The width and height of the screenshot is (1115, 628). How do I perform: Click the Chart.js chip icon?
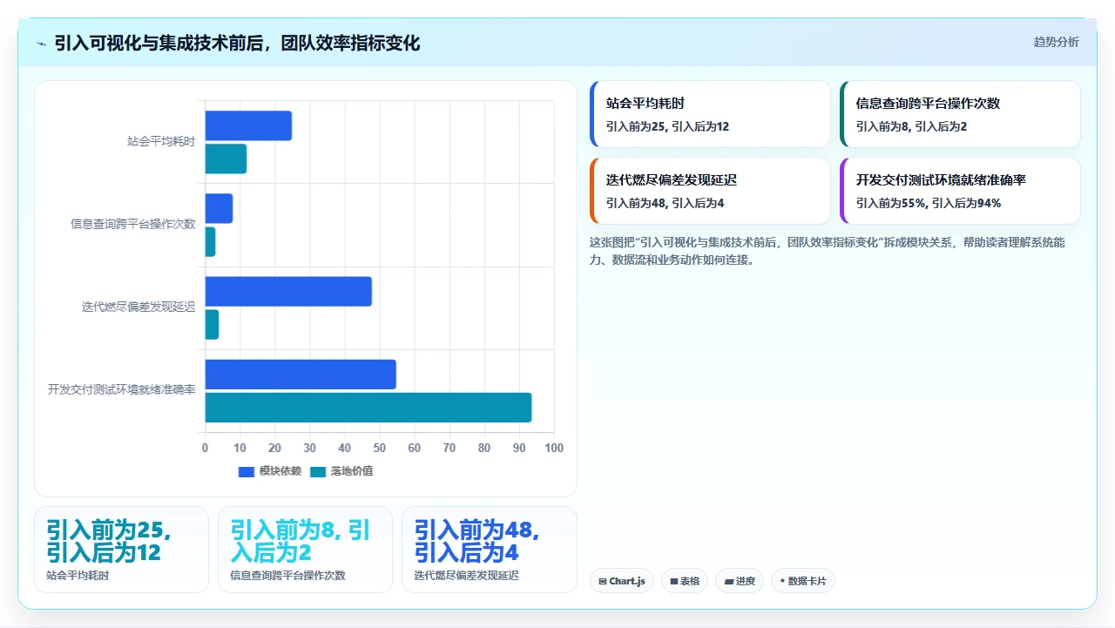pos(603,581)
